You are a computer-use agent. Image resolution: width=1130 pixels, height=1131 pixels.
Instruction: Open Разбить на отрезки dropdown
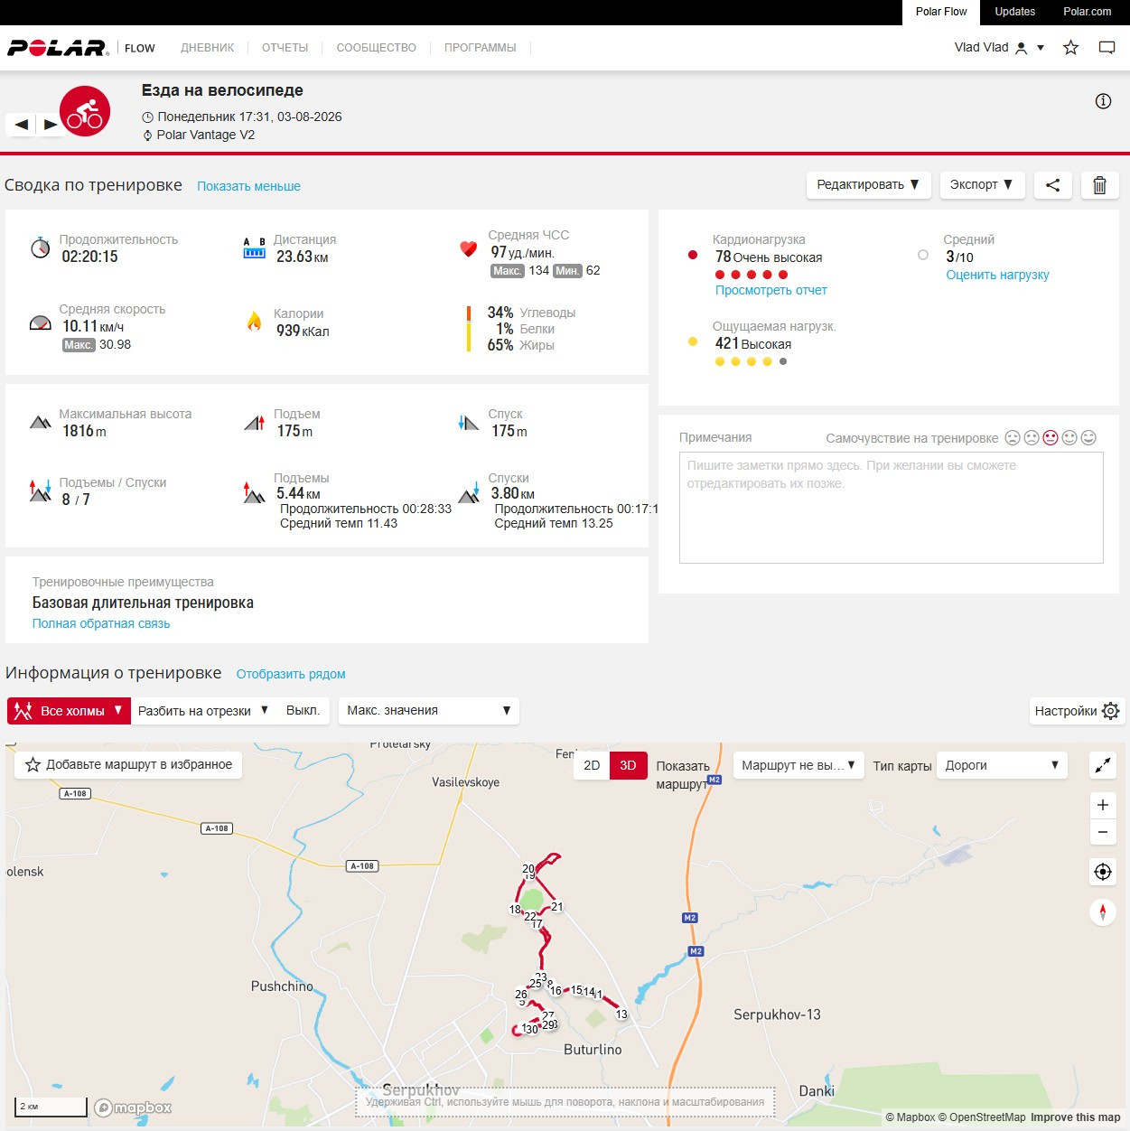point(203,711)
